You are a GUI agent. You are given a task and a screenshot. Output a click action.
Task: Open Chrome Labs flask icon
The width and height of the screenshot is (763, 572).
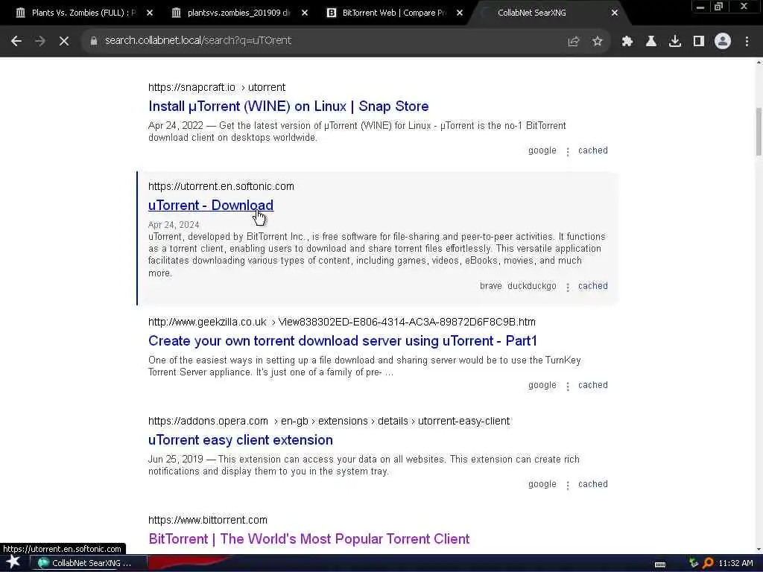[651, 42]
